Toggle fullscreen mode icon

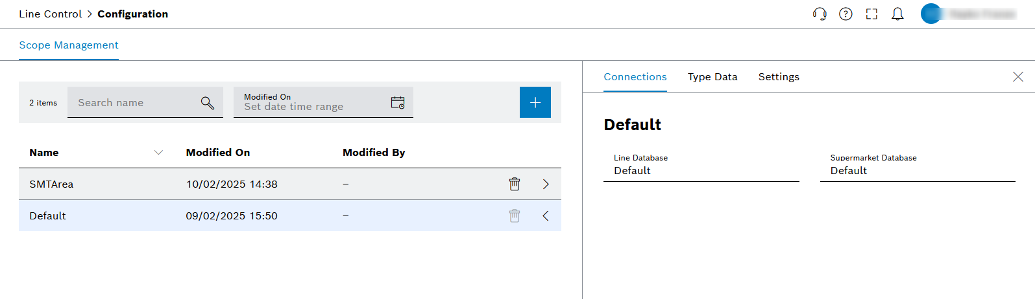click(871, 14)
